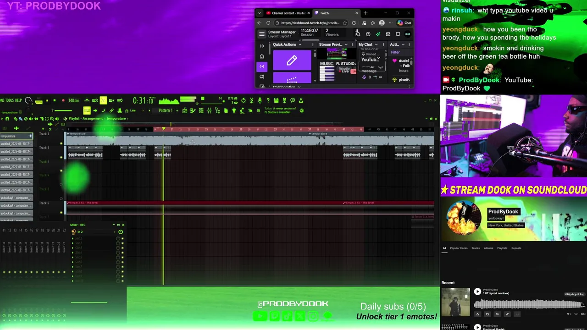Mute Track 1 with its green LED

61,143
